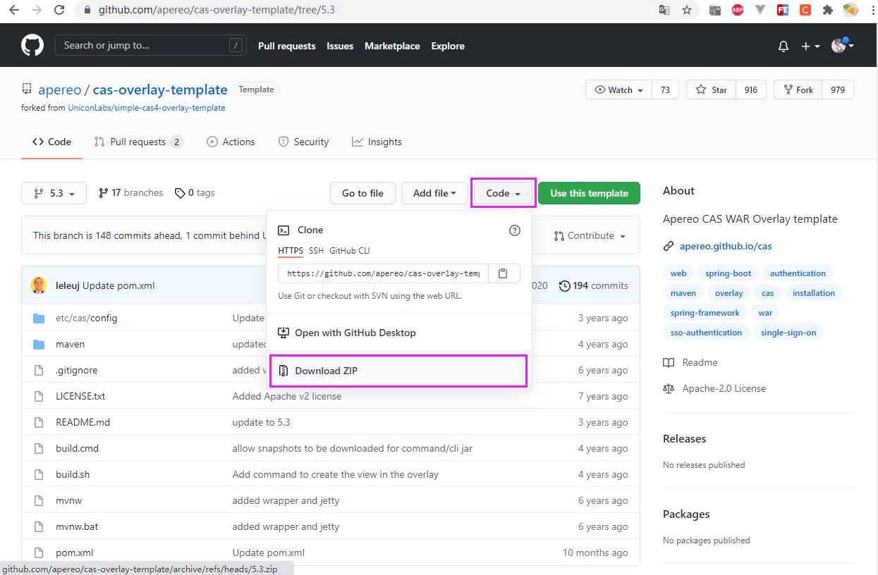The height and width of the screenshot is (575, 878).
Task: Click the Search or jump to field
Action: pyautogui.click(x=151, y=46)
